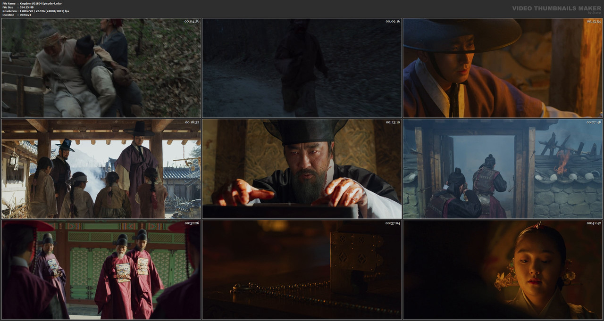Click the 00:32:26 timestamp label
This screenshot has height=321, width=604.
pyautogui.click(x=192, y=223)
